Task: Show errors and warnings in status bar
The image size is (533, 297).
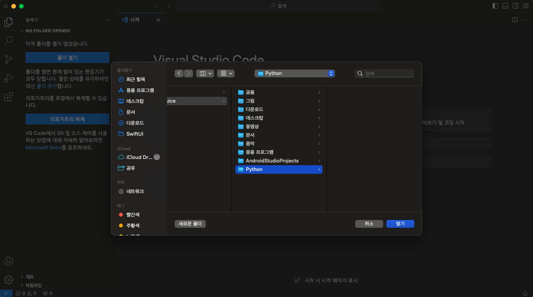Action: point(26,294)
